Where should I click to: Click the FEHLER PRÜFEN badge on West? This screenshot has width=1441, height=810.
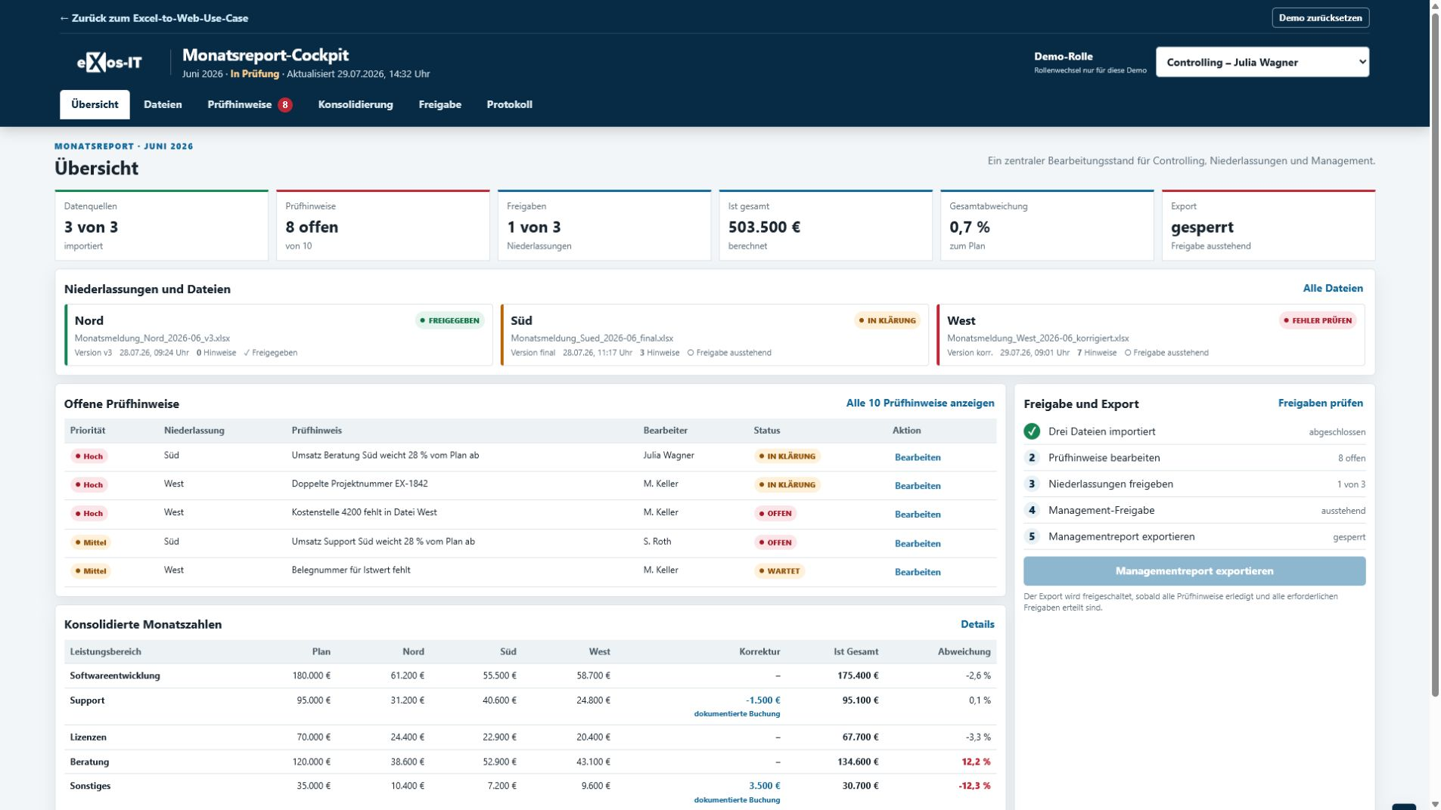click(x=1318, y=320)
